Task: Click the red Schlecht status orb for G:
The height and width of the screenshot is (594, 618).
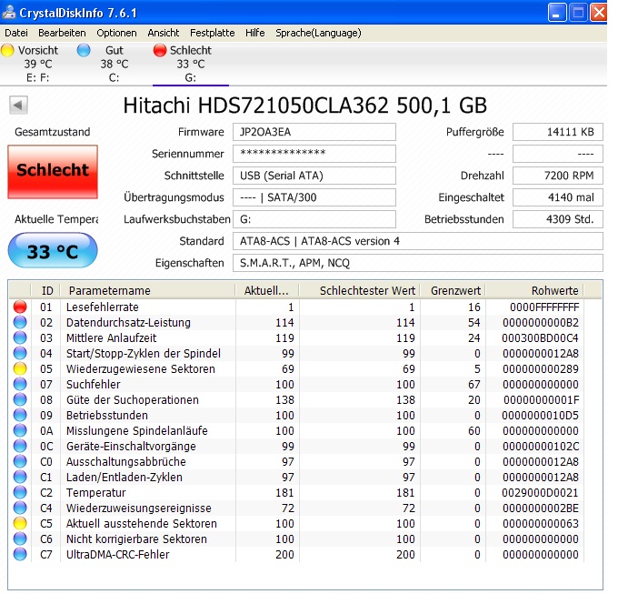Action: [x=160, y=51]
